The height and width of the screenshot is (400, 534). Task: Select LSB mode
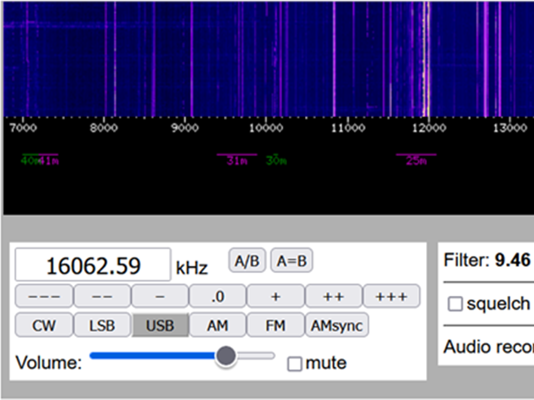click(x=102, y=325)
